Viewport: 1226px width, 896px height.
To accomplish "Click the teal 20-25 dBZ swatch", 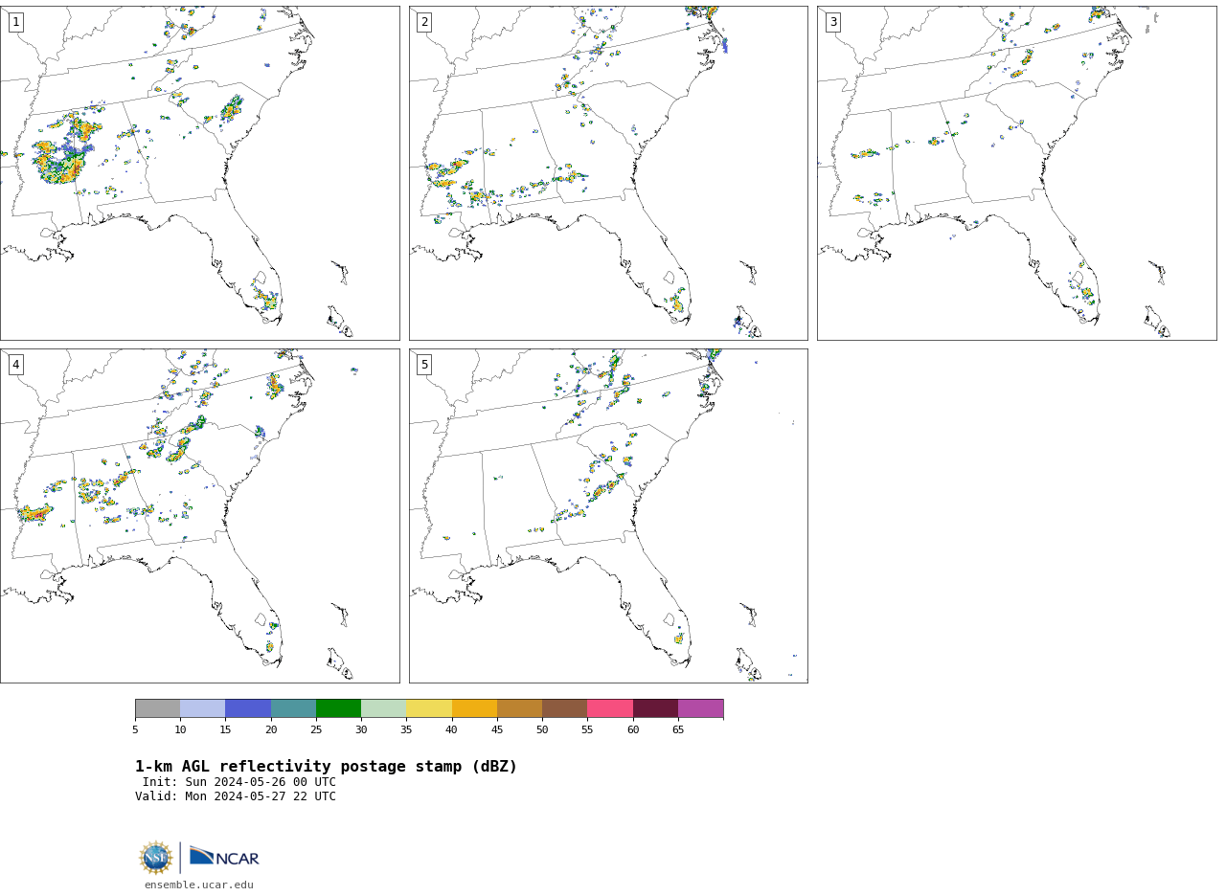I will 293,708.
